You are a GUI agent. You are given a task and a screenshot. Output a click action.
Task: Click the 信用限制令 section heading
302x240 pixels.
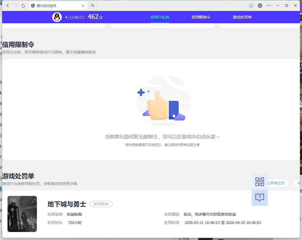pyautogui.click(x=18, y=44)
